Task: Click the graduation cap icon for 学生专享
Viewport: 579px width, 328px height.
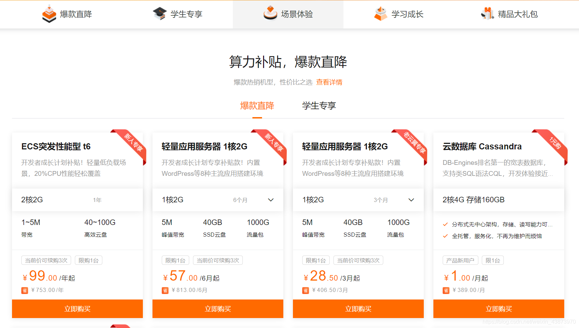Action: click(160, 14)
